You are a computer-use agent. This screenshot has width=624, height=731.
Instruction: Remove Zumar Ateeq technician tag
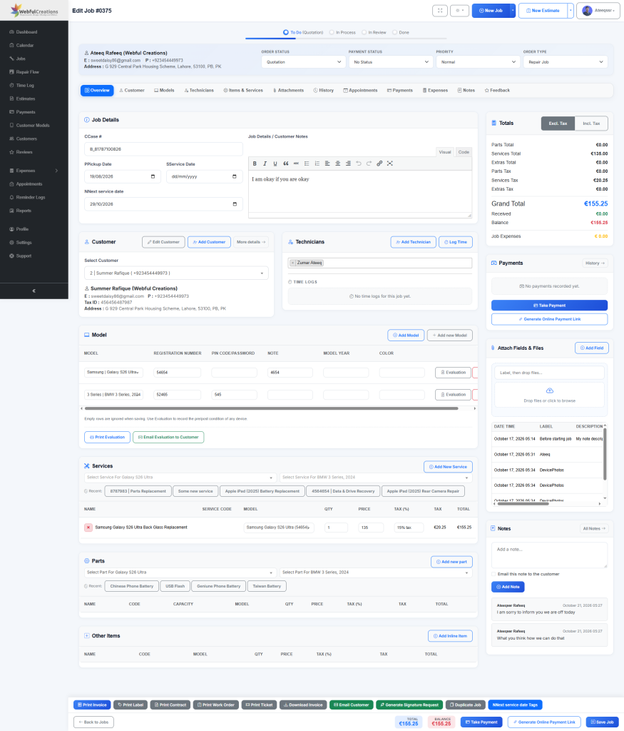[x=292, y=263]
